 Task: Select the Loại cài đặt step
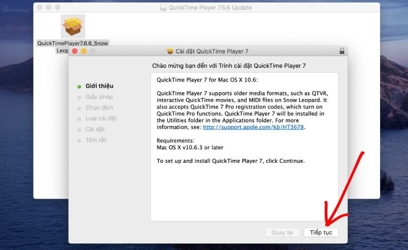101,118
